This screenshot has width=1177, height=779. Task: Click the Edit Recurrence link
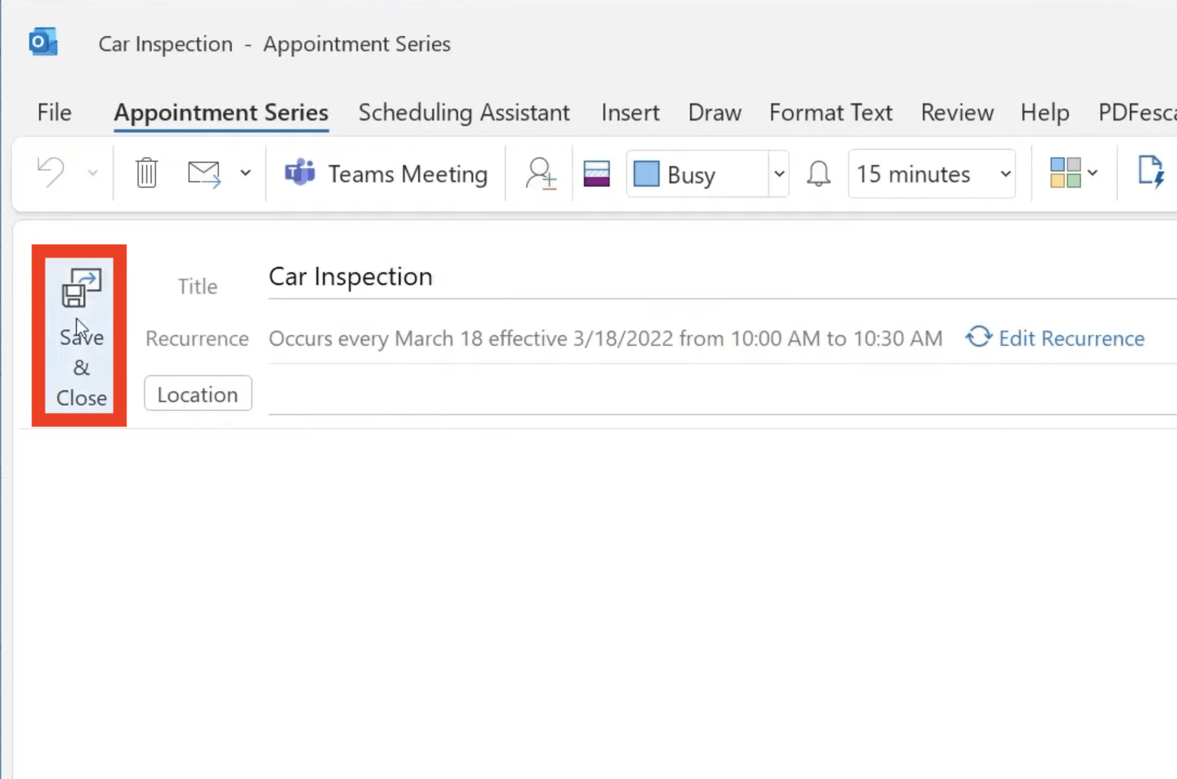1055,338
